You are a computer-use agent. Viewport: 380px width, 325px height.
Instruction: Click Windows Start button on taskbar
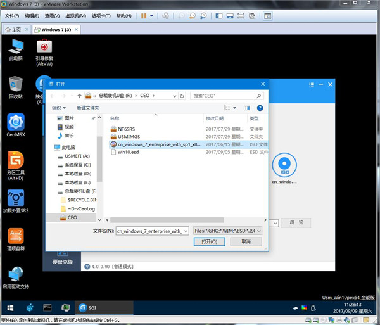coord(10,308)
